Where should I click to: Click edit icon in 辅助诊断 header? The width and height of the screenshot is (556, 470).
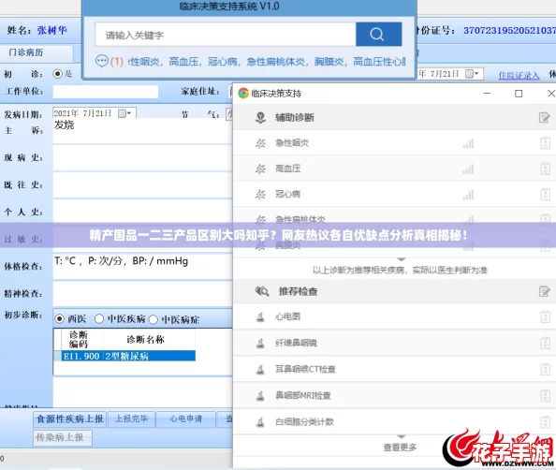(x=544, y=117)
